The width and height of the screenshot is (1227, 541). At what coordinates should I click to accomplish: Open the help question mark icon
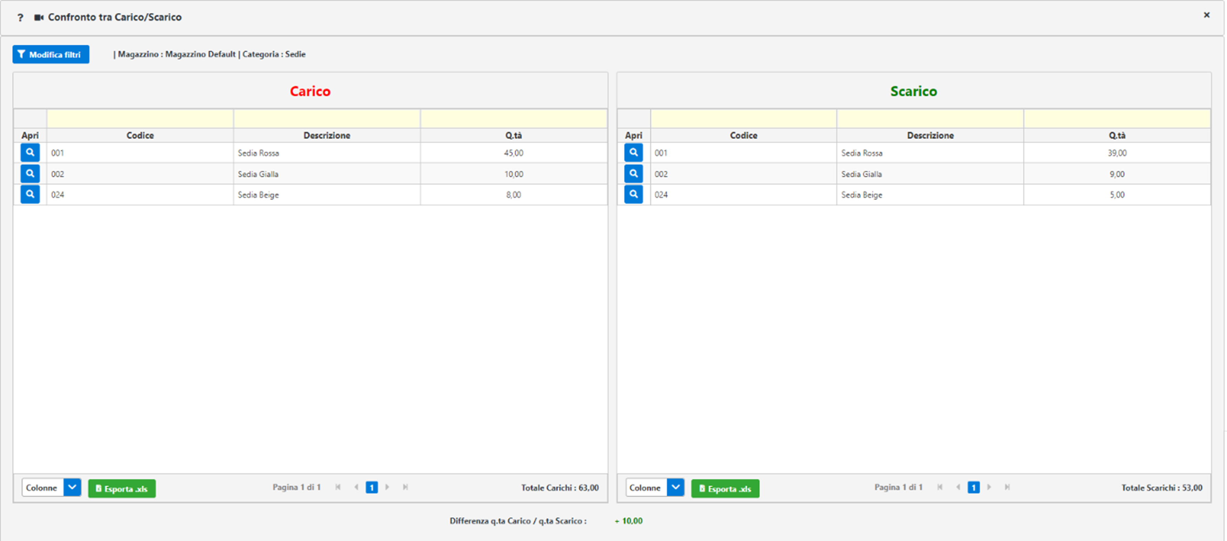[x=20, y=18]
